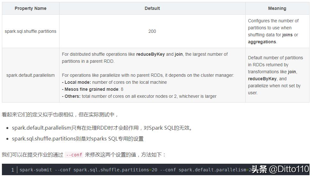Click spark.sql.shuffle.partitions=20 in the code
The width and height of the screenshot is (315, 179).
pyautogui.click(x=115, y=170)
